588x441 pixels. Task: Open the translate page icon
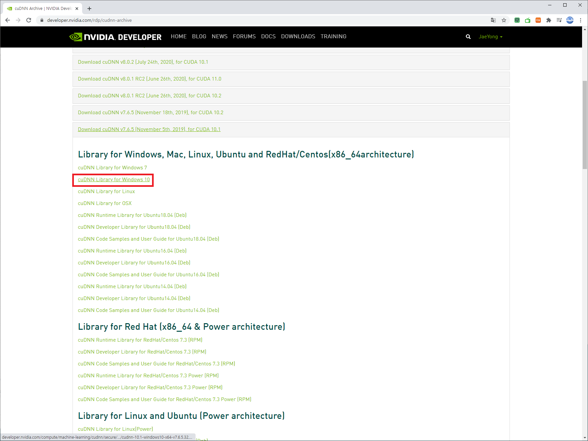493,20
